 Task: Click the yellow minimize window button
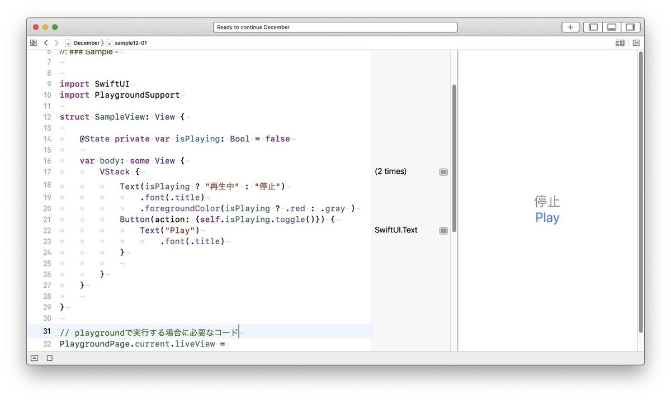(45, 27)
